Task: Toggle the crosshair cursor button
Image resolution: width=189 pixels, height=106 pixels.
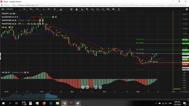Action: point(82,9)
